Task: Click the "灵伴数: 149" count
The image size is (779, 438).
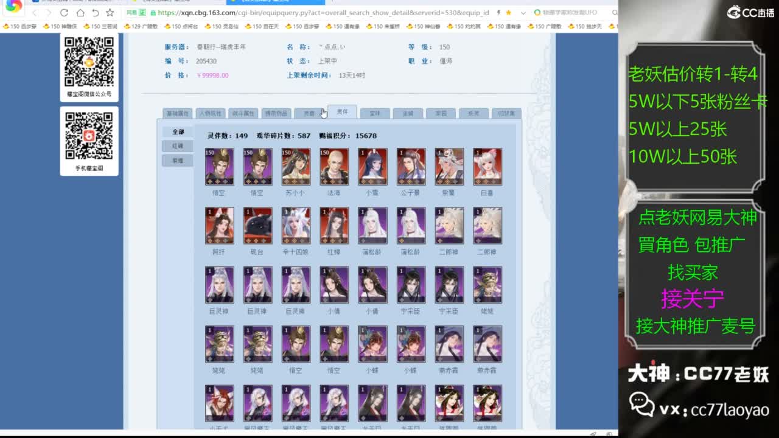Action: [x=228, y=136]
